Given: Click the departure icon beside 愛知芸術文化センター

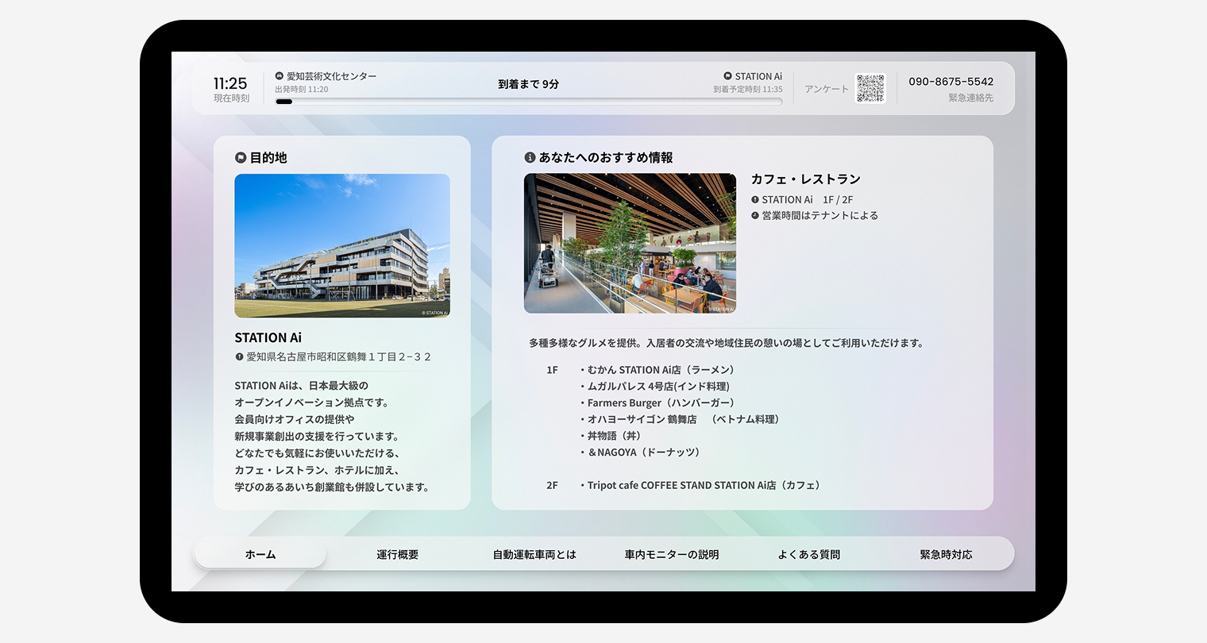Looking at the screenshot, I should click(x=280, y=76).
